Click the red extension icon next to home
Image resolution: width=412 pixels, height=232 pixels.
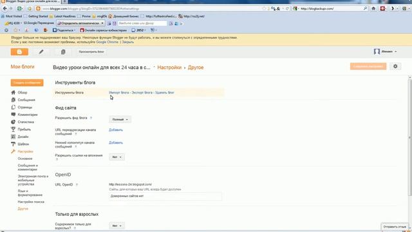tap(383, 8)
